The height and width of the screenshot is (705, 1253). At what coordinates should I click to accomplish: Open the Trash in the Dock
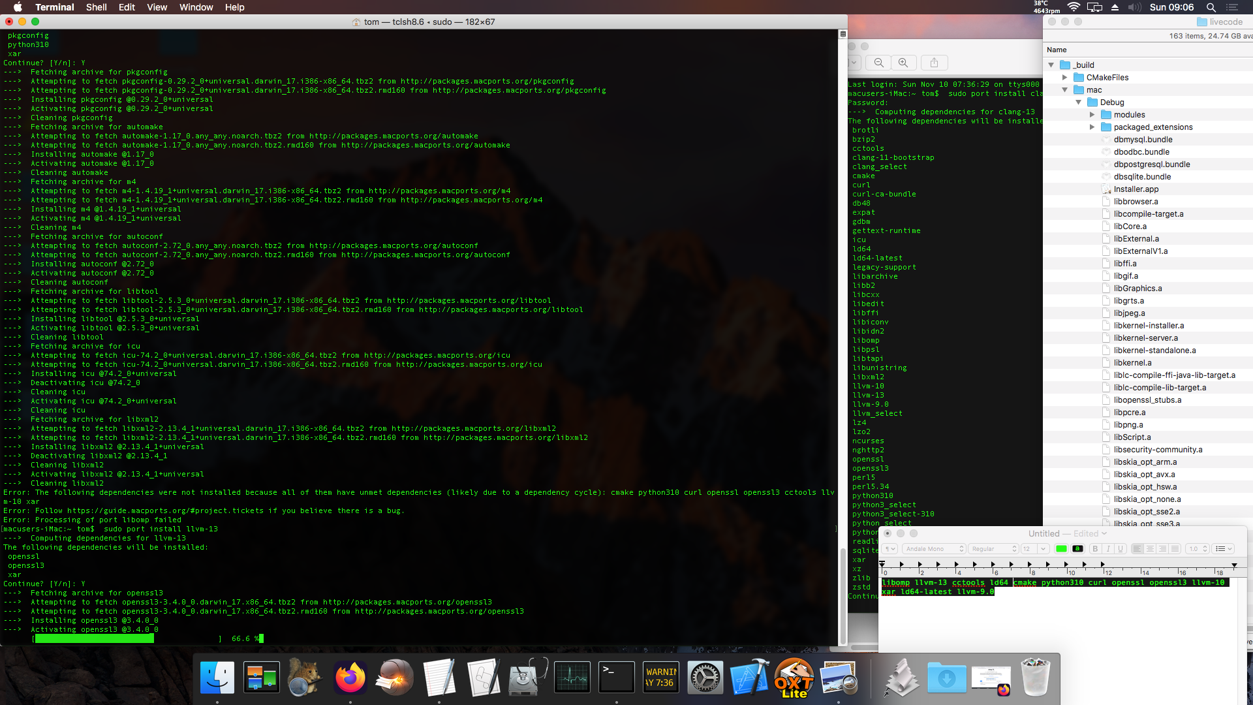1036,677
